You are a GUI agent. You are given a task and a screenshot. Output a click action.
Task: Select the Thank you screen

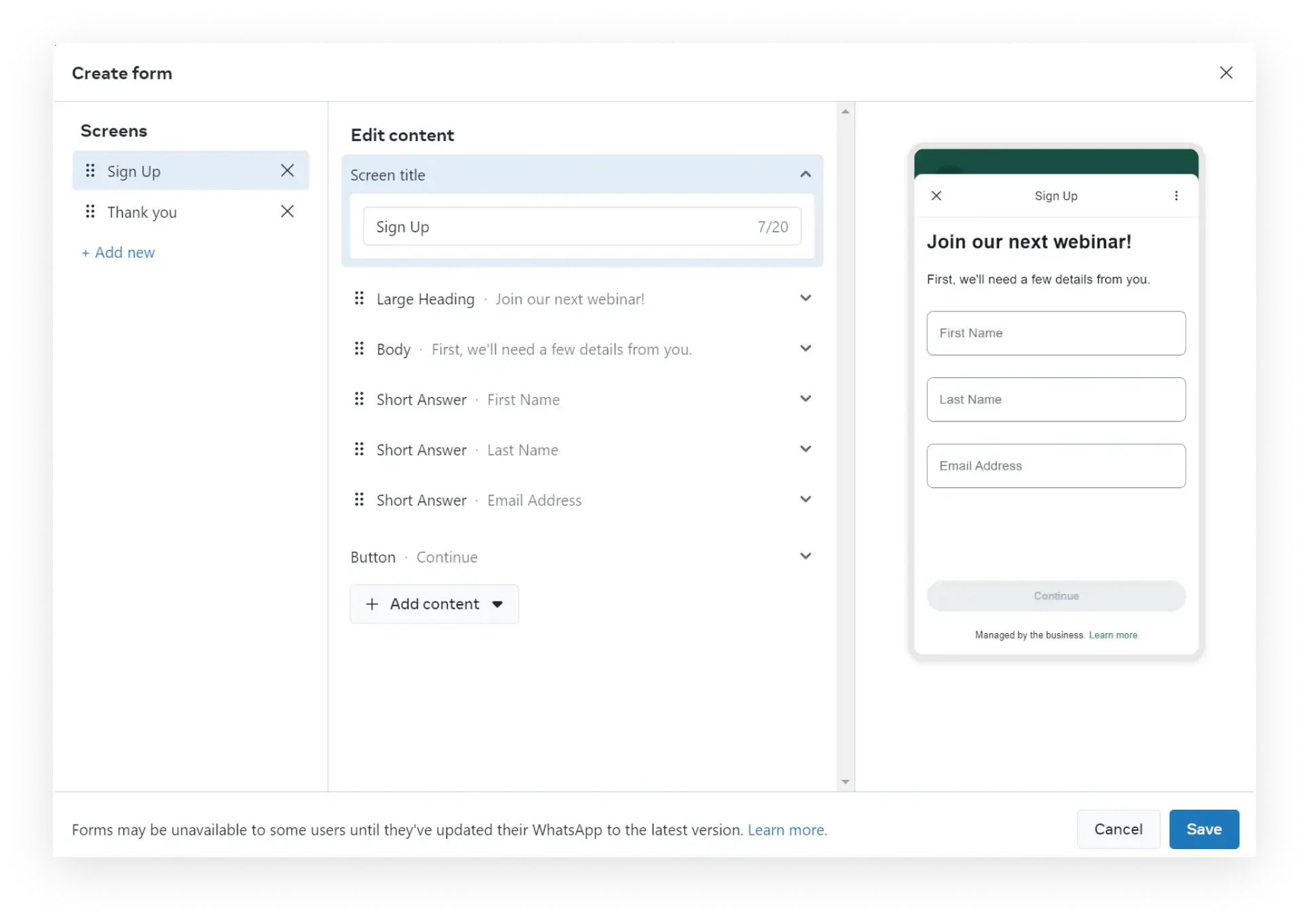tap(142, 212)
